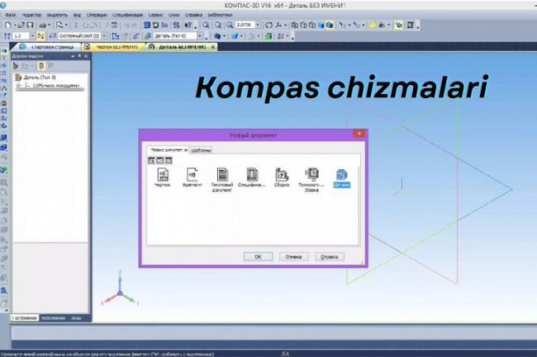Switch to Исполнения tab at panel bottom
537x357 pixels.
coord(53,318)
